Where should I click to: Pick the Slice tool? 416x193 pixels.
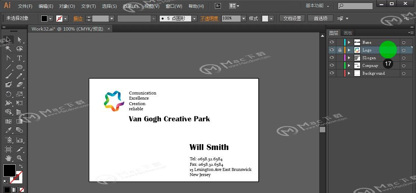[19, 149]
